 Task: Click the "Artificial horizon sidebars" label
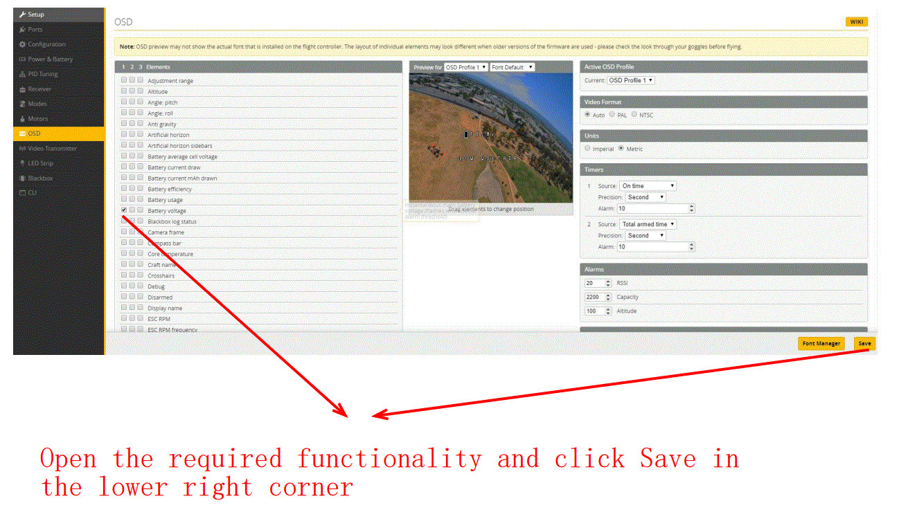pos(180,145)
